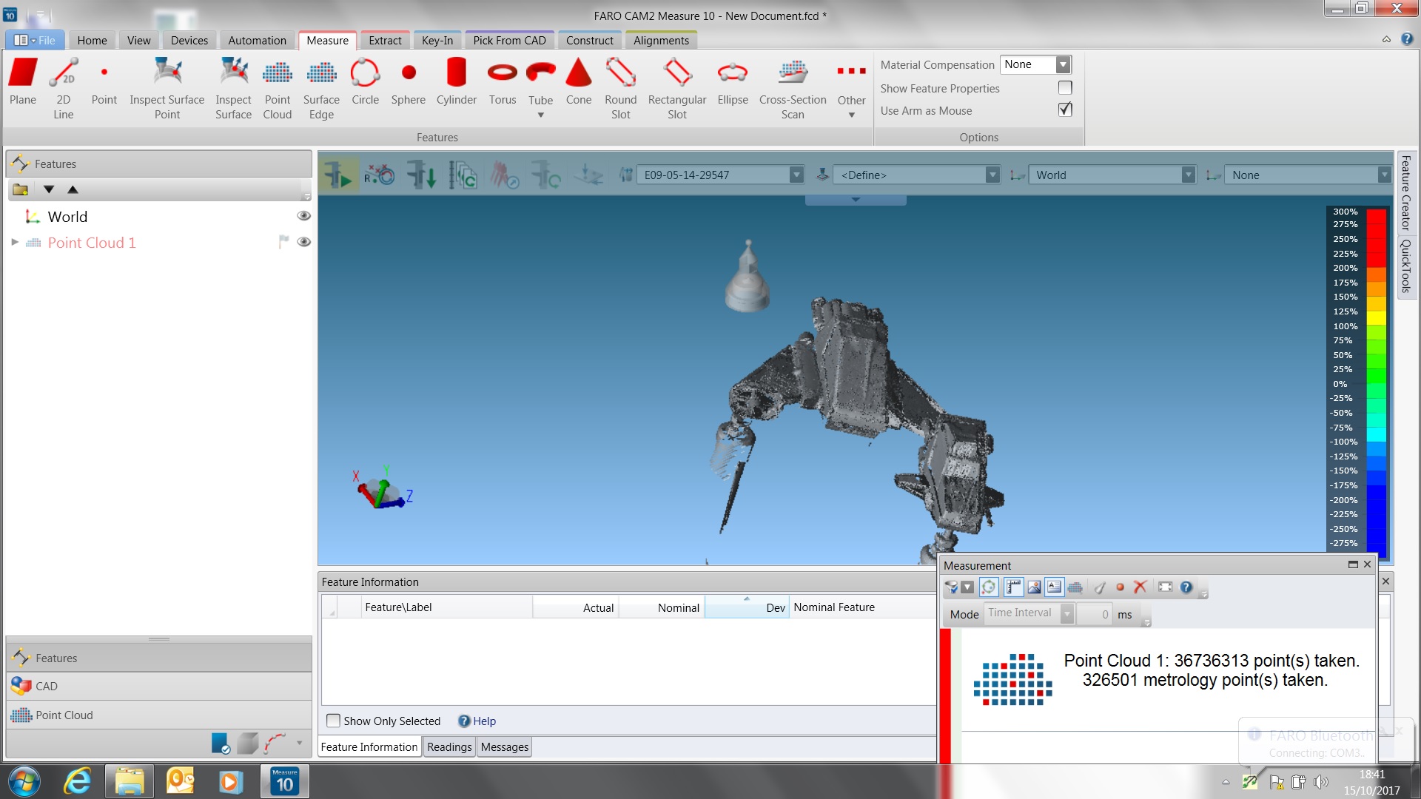Hide the World coordinate system
1421x799 pixels.
tap(303, 216)
